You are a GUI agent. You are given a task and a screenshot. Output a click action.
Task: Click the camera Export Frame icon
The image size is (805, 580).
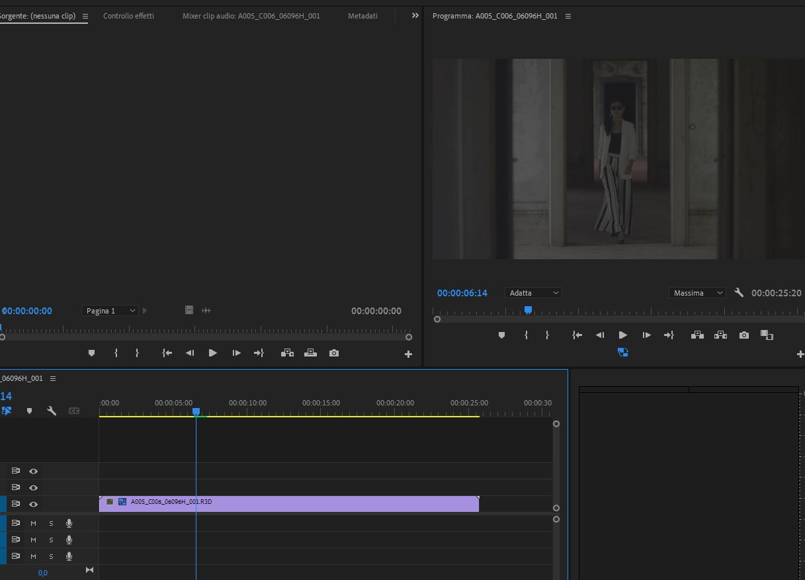pyautogui.click(x=743, y=335)
